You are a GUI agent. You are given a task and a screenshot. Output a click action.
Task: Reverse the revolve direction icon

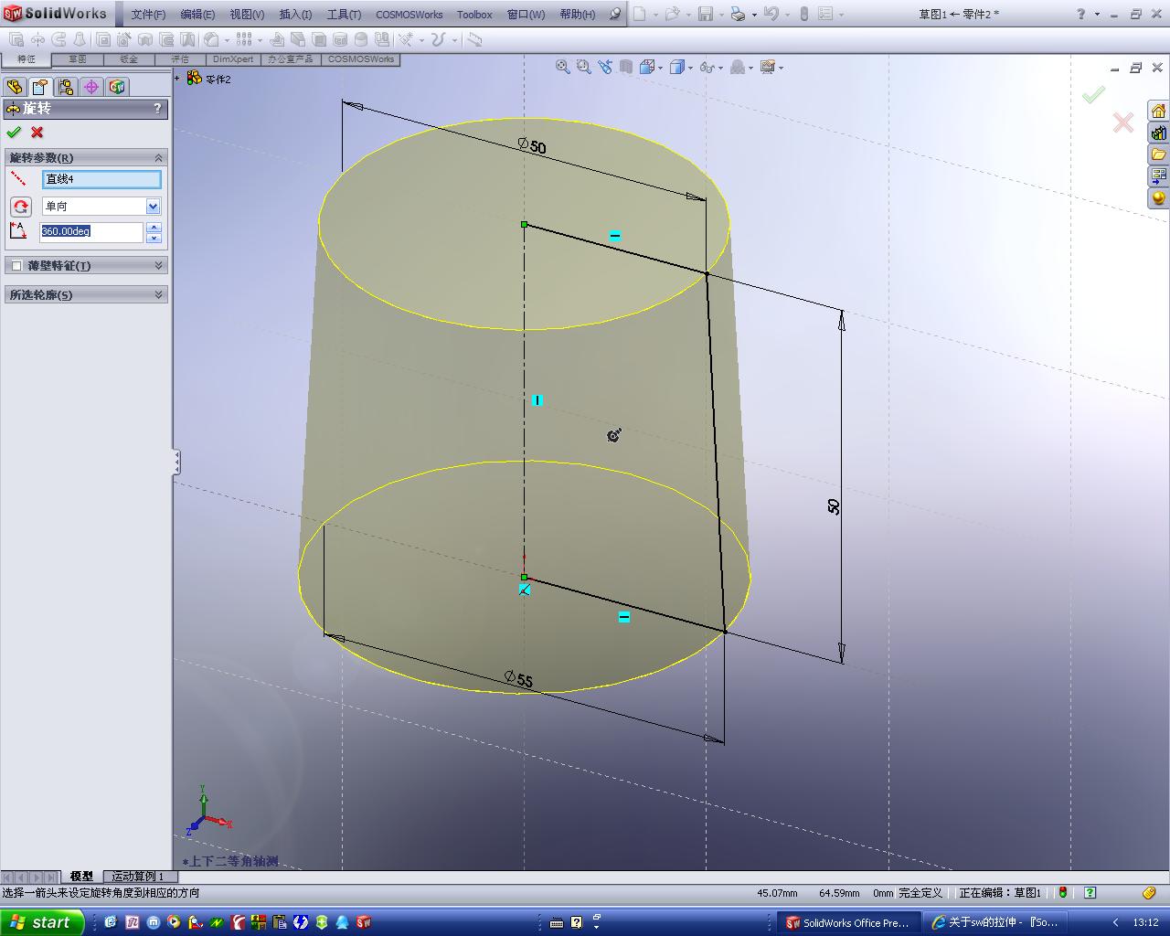(x=21, y=207)
